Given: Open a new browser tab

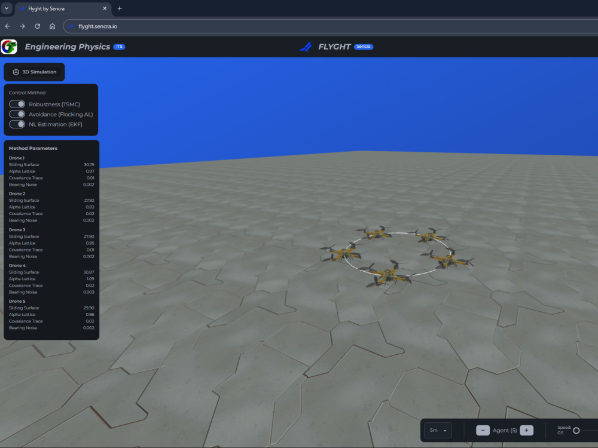Looking at the screenshot, I should click(x=120, y=8).
